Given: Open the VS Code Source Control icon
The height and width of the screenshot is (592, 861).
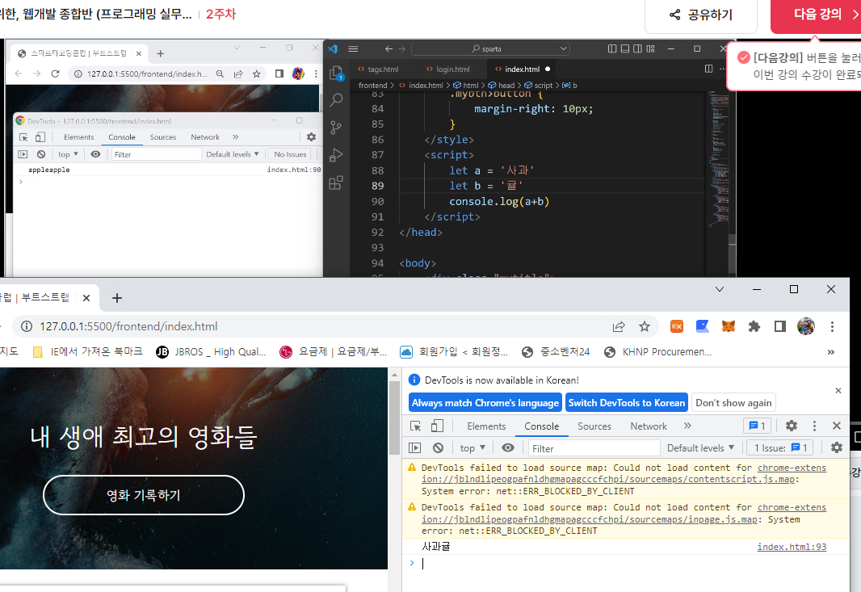Looking at the screenshot, I should [336, 128].
